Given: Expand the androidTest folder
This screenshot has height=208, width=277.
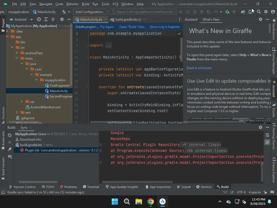Looking at the screenshot, I should click(17, 53).
